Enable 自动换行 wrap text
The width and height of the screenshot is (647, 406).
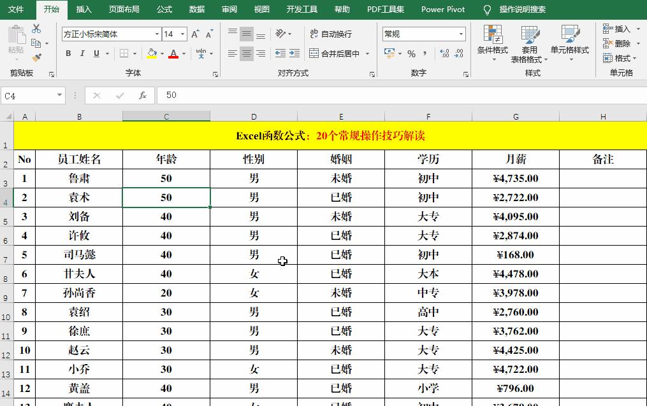[x=331, y=33]
